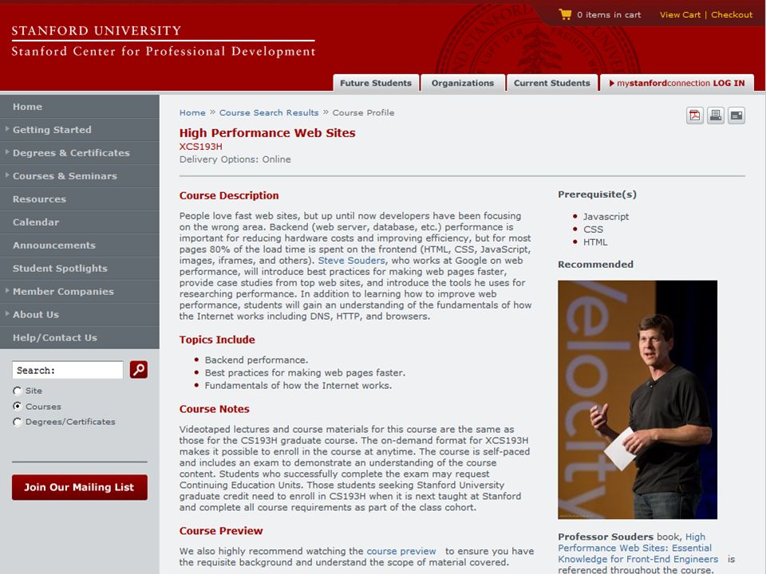The width and height of the screenshot is (766, 574).
Task: Click the PDF export icon
Action: tap(694, 116)
